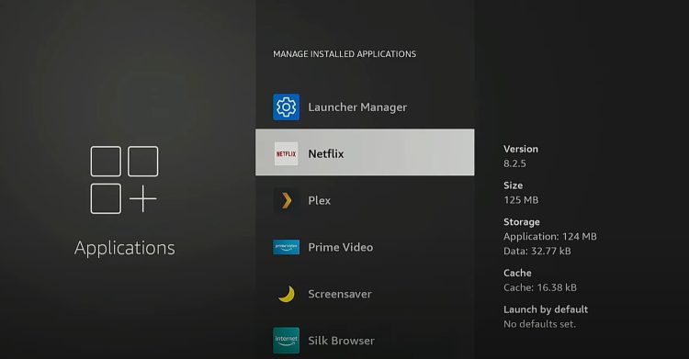Screen dimensions: 689x359
Task: Click the Applications section title
Action: (x=125, y=248)
